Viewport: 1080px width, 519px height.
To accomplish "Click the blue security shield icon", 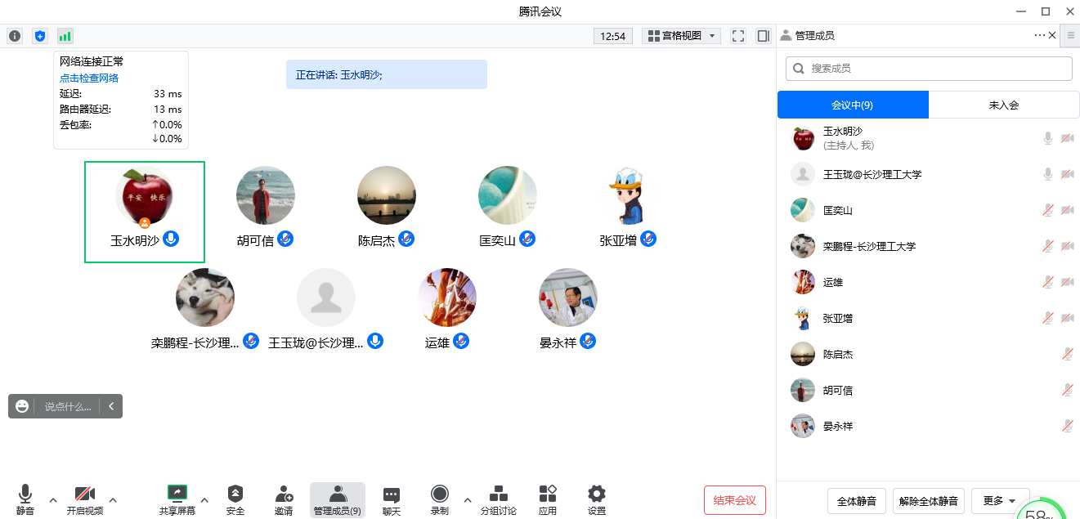I will pos(40,36).
